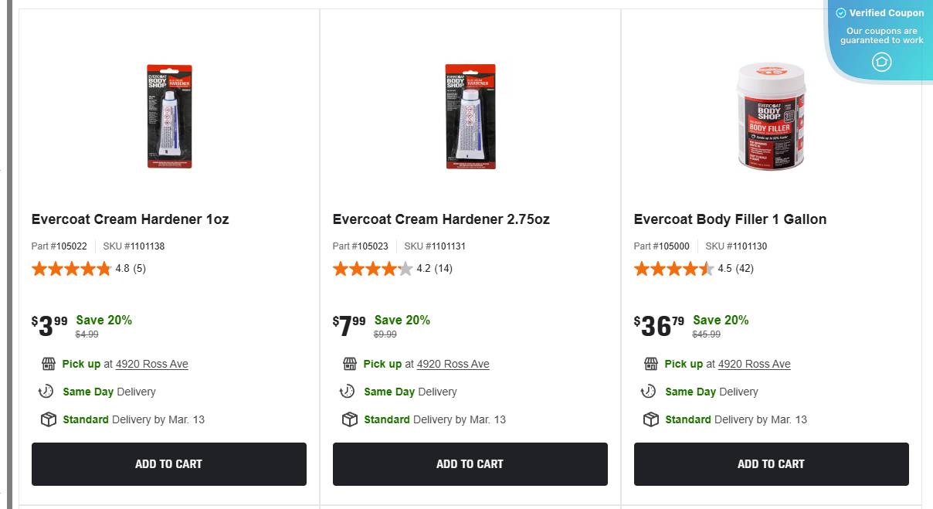Viewport: 933px width, 509px height.
Task: Open Evercoat Cream Hardener 1oz product title
Action: pos(130,219)
